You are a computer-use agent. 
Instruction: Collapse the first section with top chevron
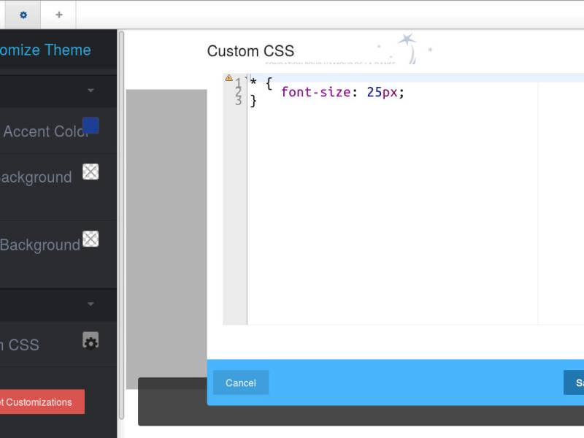coord(91,91)
